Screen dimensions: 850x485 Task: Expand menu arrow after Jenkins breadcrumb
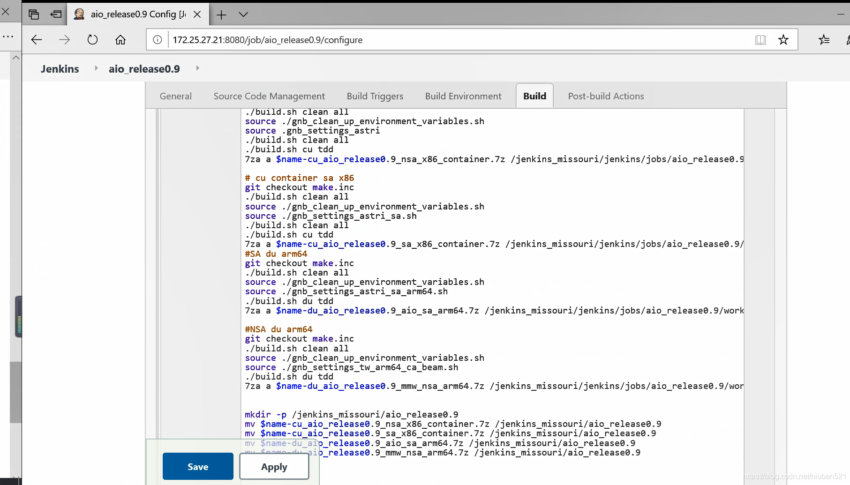point(96,68)
